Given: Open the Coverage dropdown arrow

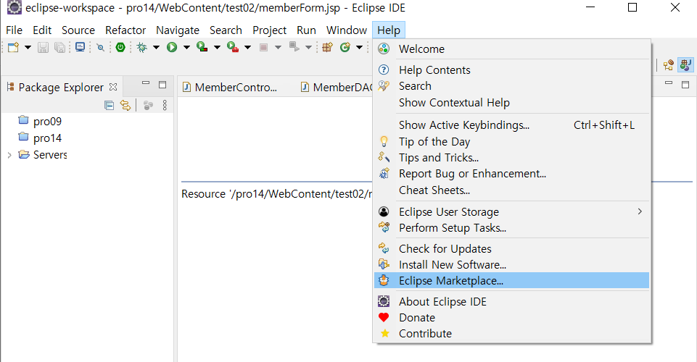Looking at the screenshot, I should pos(217,47).
